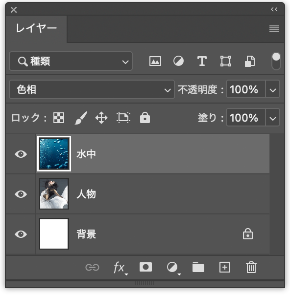Click the lock all padlock icon
This screenshot has height=295, width=290.
[x=145, y=118]
